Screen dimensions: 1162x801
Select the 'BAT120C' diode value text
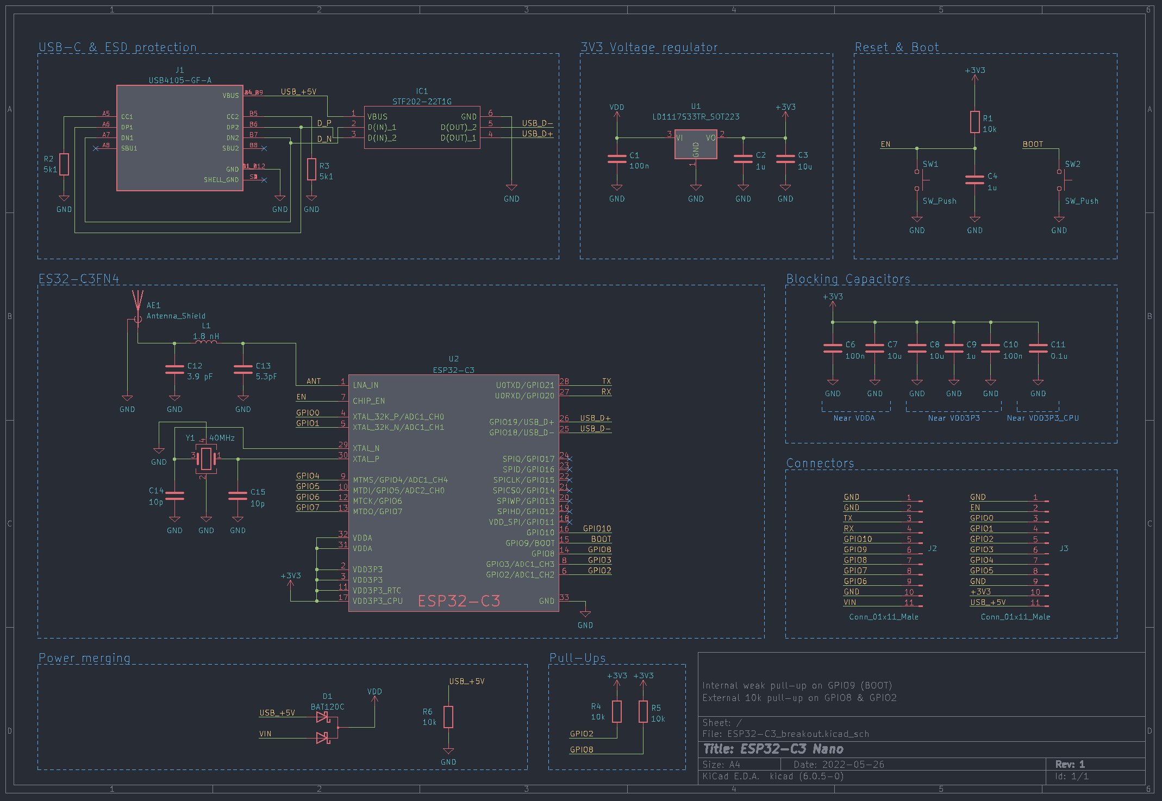[327, 707]
